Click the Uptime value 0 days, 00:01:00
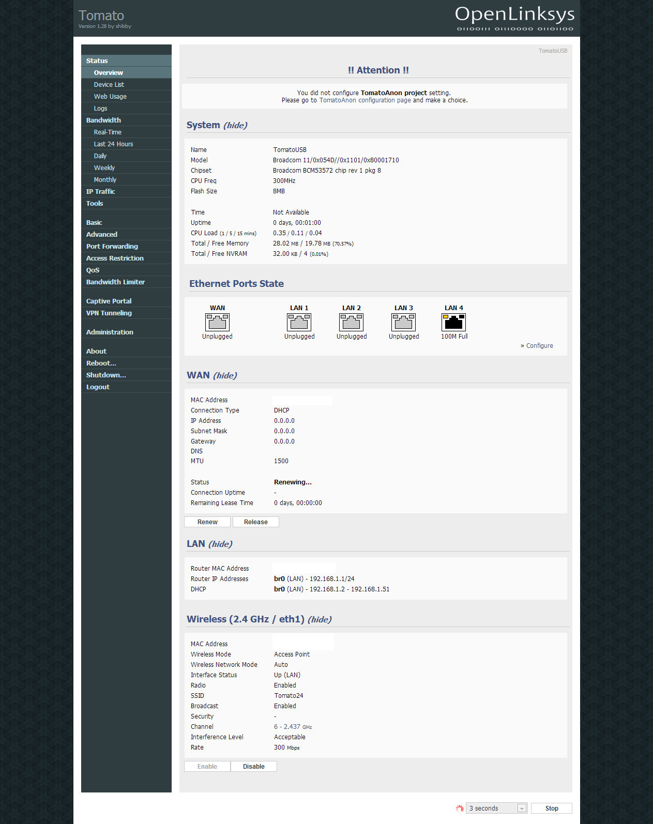Viewport: 653px width, 824px height. click(297, 223)
